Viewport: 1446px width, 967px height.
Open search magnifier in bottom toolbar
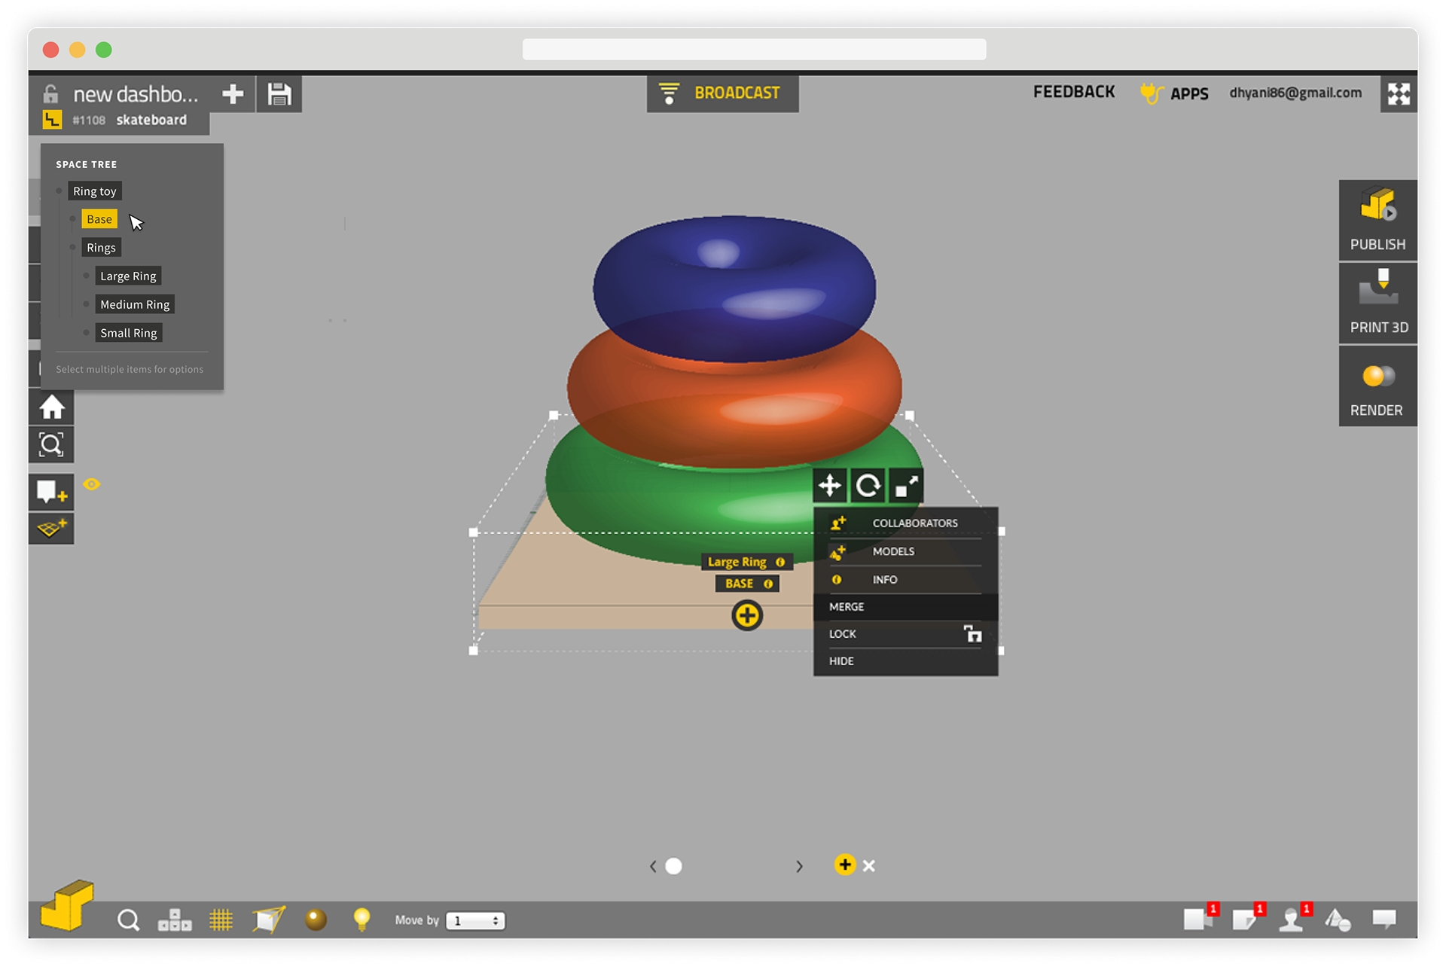[129, 920]
